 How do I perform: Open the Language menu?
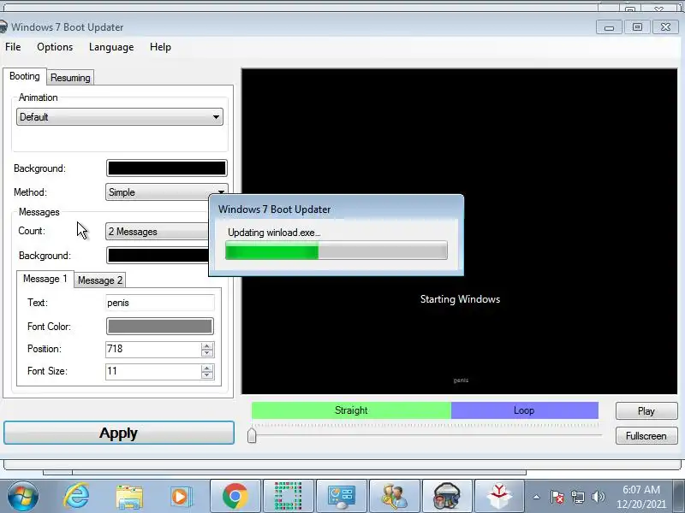(x=111, y=47)
